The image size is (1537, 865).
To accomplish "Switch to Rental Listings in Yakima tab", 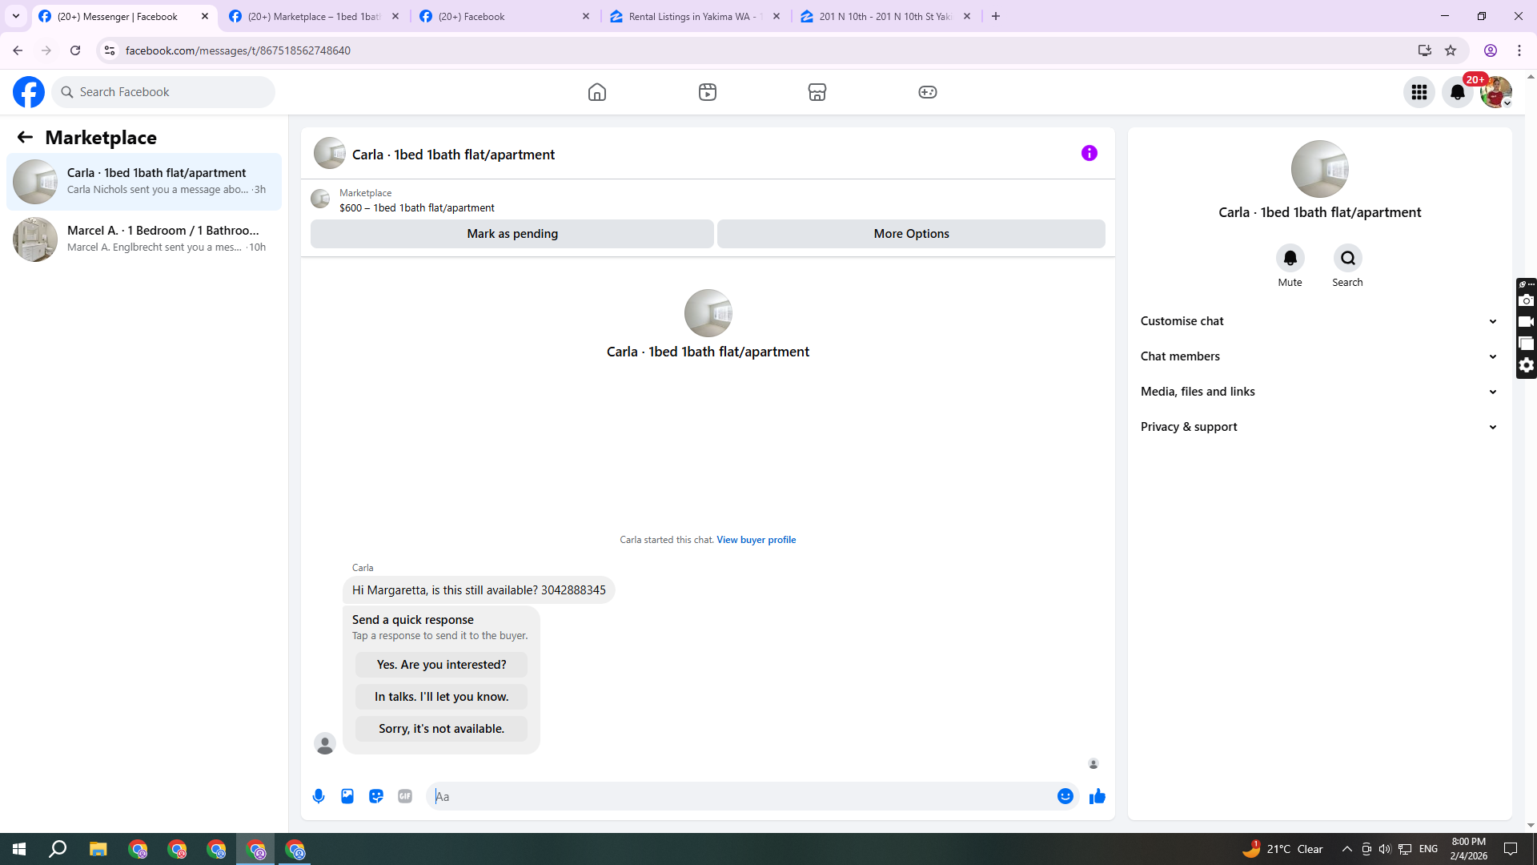I will [692, 16].
